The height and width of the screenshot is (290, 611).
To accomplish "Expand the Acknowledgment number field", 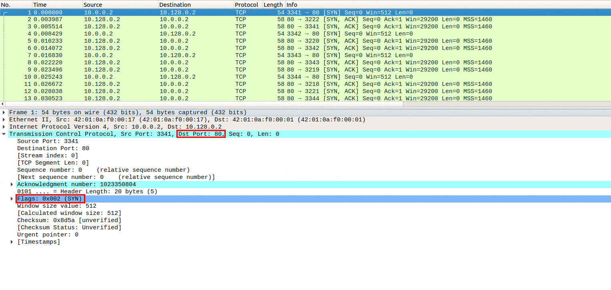I will pos(12,185).
